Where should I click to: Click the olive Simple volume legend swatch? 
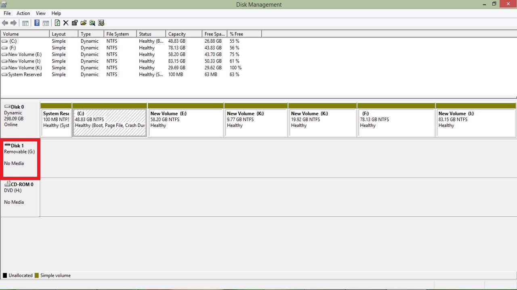click(x=37, y=275)
